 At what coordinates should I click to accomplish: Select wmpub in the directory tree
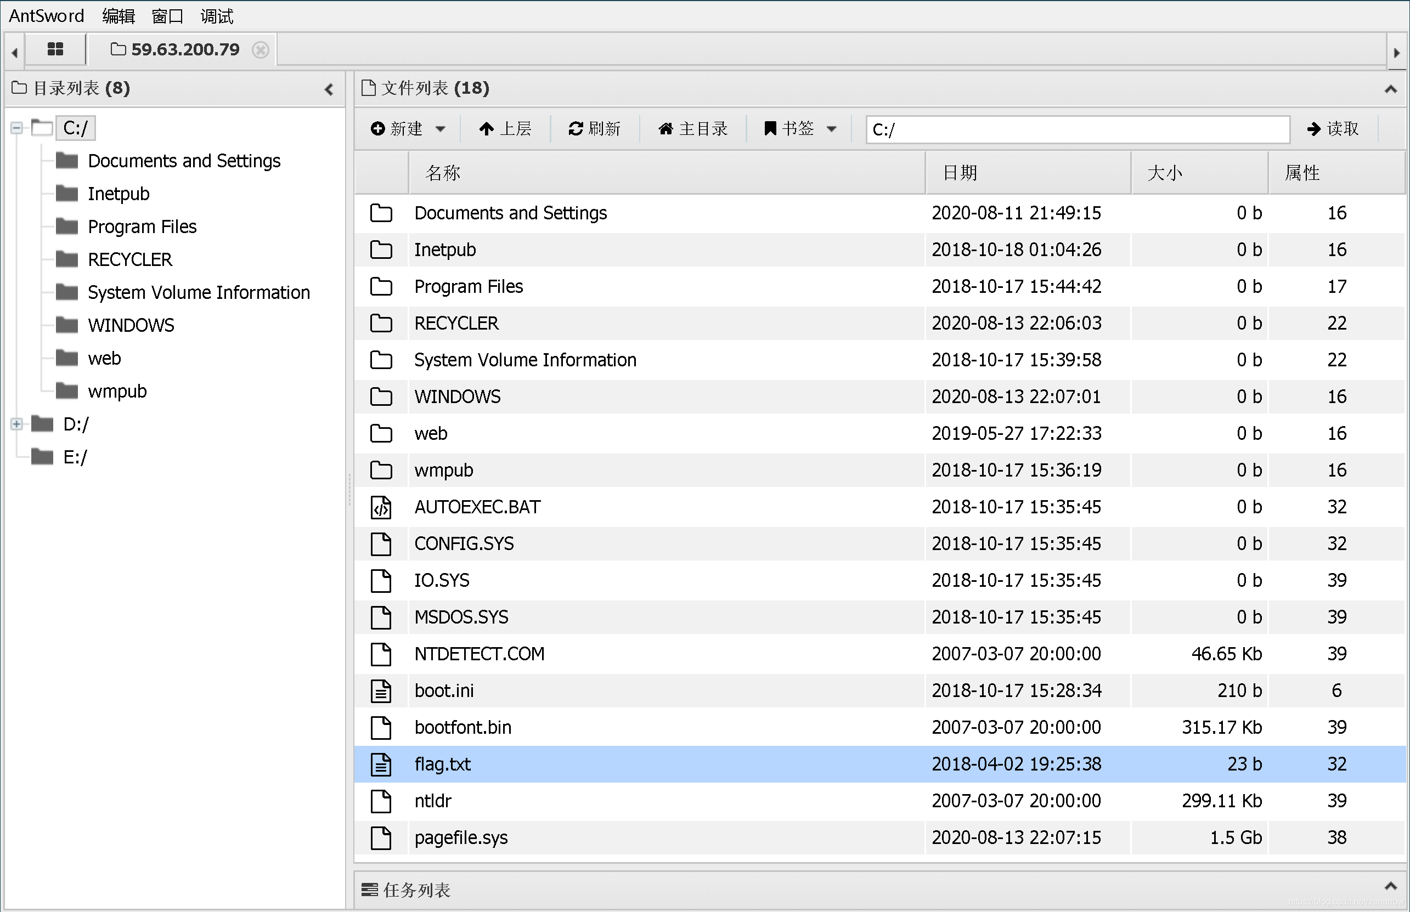117,392
